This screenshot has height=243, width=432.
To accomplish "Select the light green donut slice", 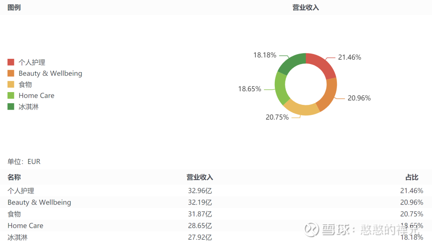I will tap(280, 88).
